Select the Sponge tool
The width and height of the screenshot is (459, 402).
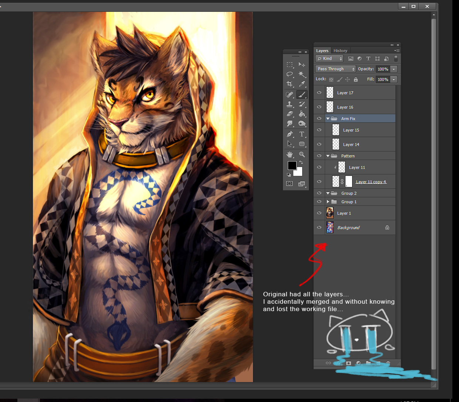(x=302, y=123)
